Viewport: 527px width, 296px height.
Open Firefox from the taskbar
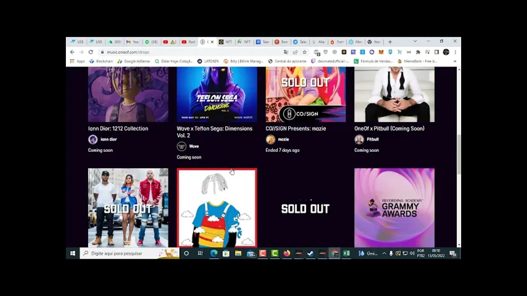click(287, 253)
